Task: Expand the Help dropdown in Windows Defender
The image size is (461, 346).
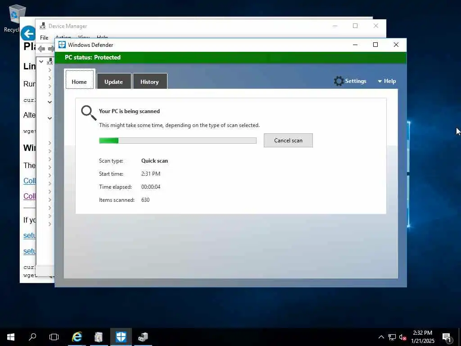Action: pos(387,81)
